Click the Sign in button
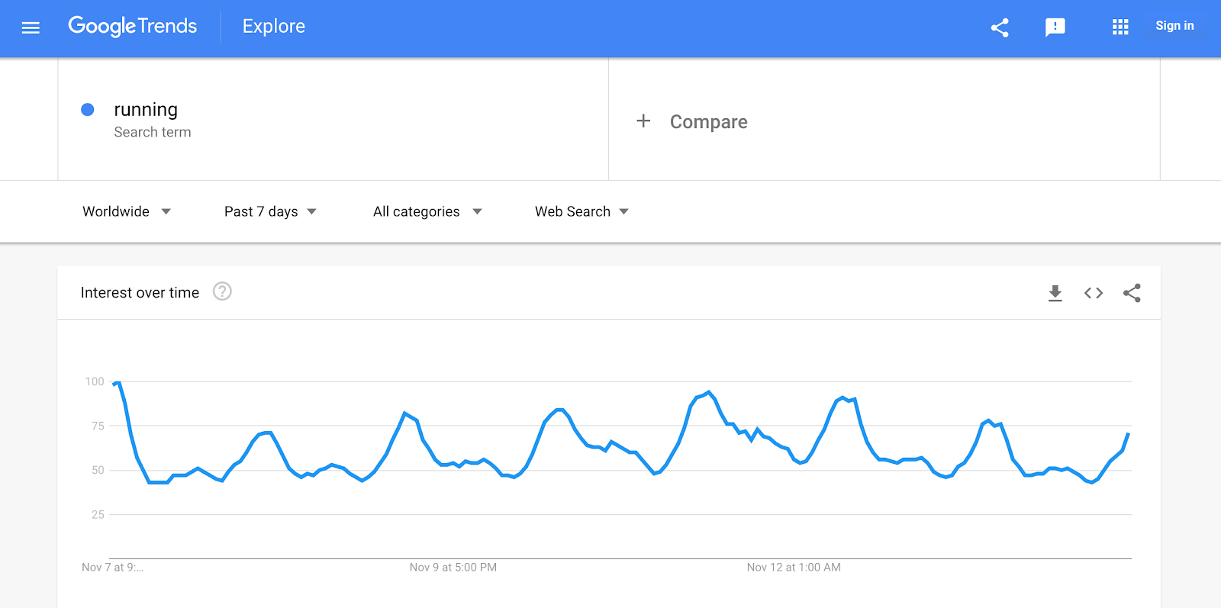Image resolution: width=1221 pixels, height=608 pixels. point(1174,26)
